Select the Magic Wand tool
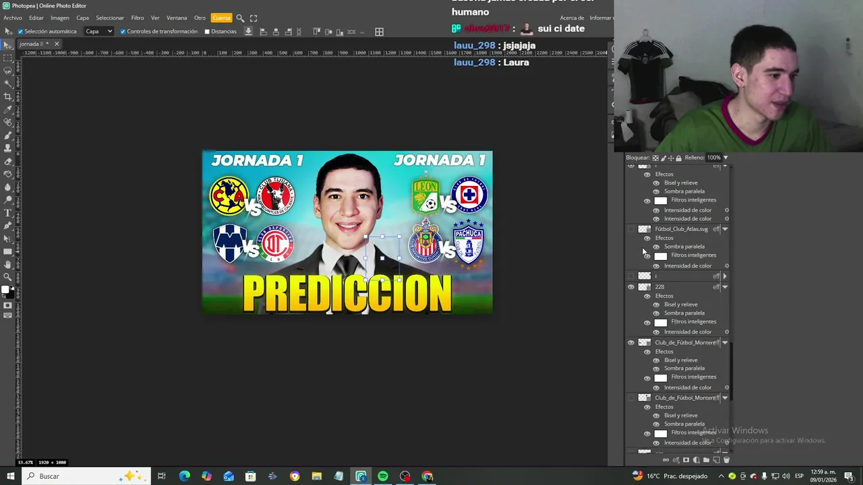This screenshot has width=863, height=485. [x=8, y=84]
